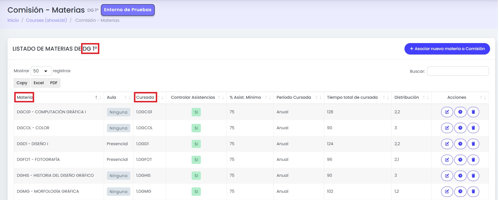Screen dimensions: 499x200
Task: Open clock icon for DGFOT - FOTOGRAFÍA
Action: [460, 160]
